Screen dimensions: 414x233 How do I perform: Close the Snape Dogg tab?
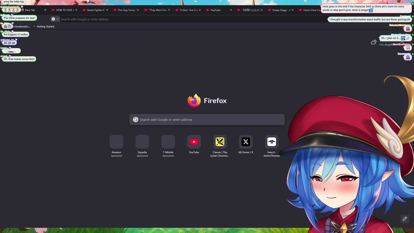click(292, 10)
